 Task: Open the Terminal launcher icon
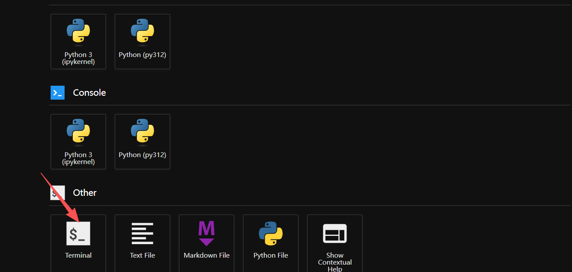(79, 233)
